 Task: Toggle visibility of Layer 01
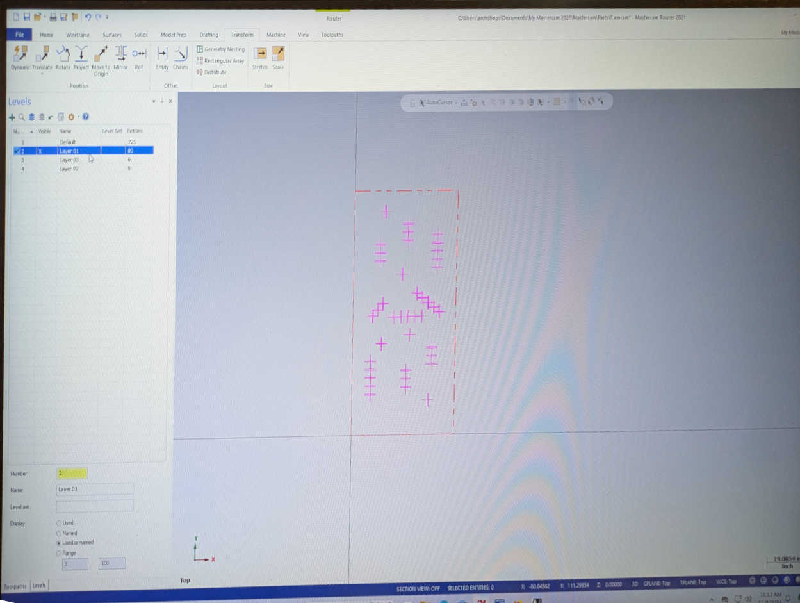(40, 151)
